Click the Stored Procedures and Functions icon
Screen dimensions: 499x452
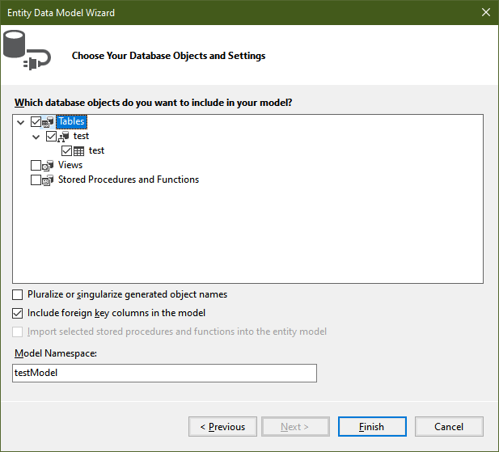coord(48,180)
